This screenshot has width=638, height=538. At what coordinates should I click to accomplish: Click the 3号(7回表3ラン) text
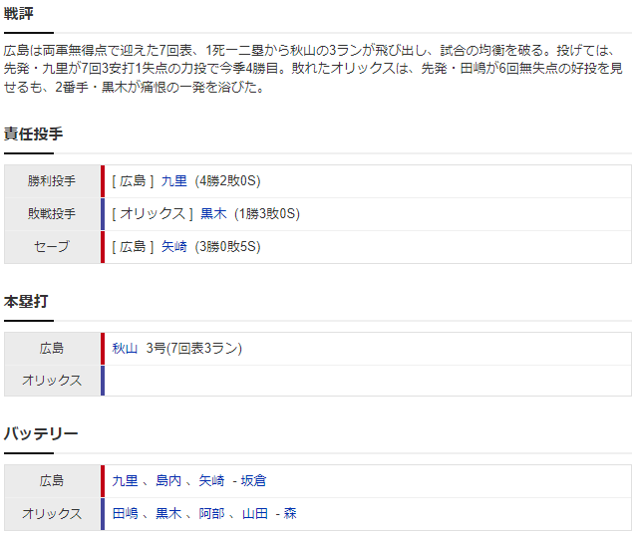pos(194,349)
